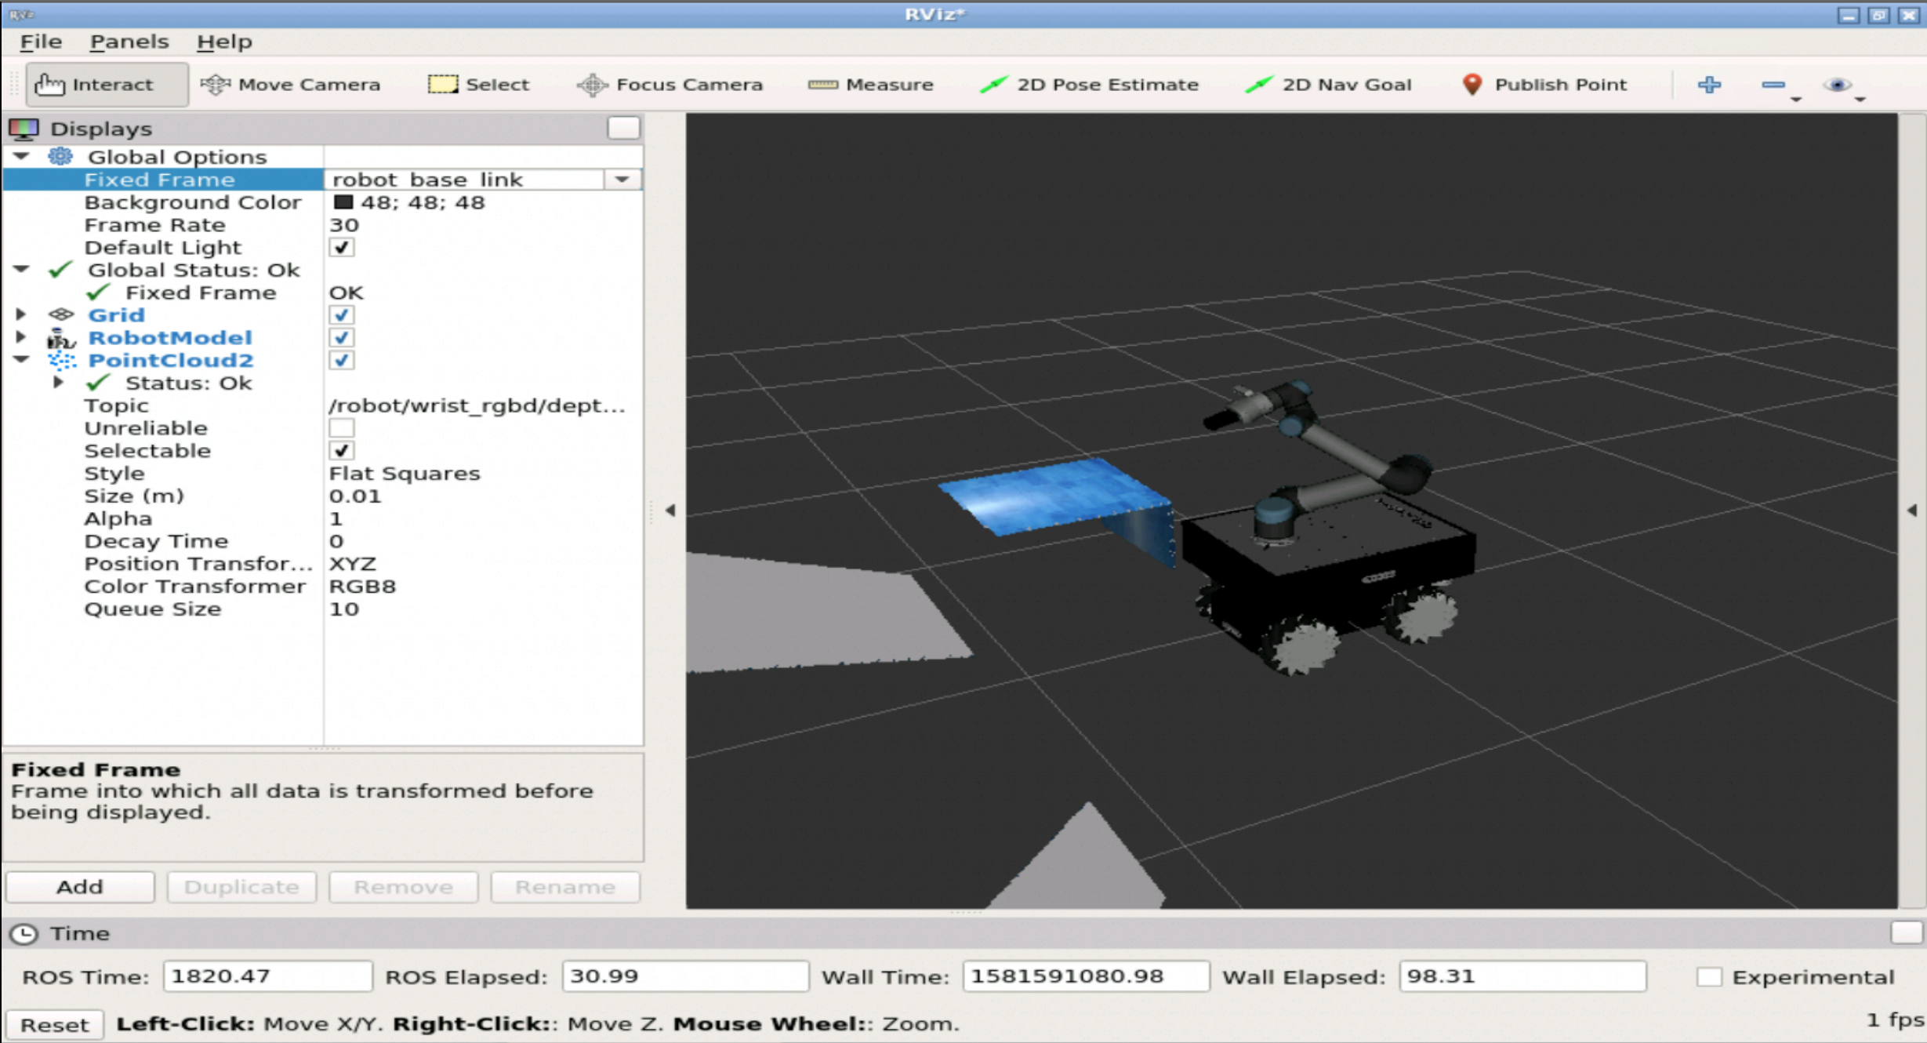Click the blue plus add-tool icon
The image size is (1927, 1043).
point(1709,84)
